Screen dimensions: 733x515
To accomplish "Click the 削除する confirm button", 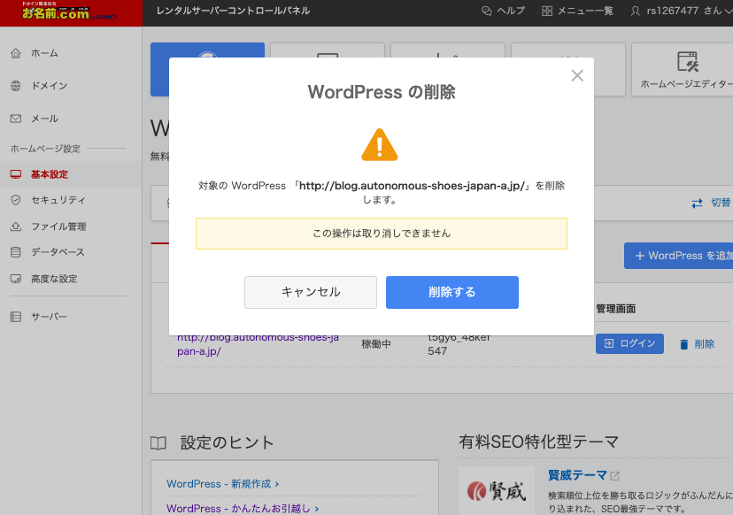I will pyautogui.click(x=451, y=292).
